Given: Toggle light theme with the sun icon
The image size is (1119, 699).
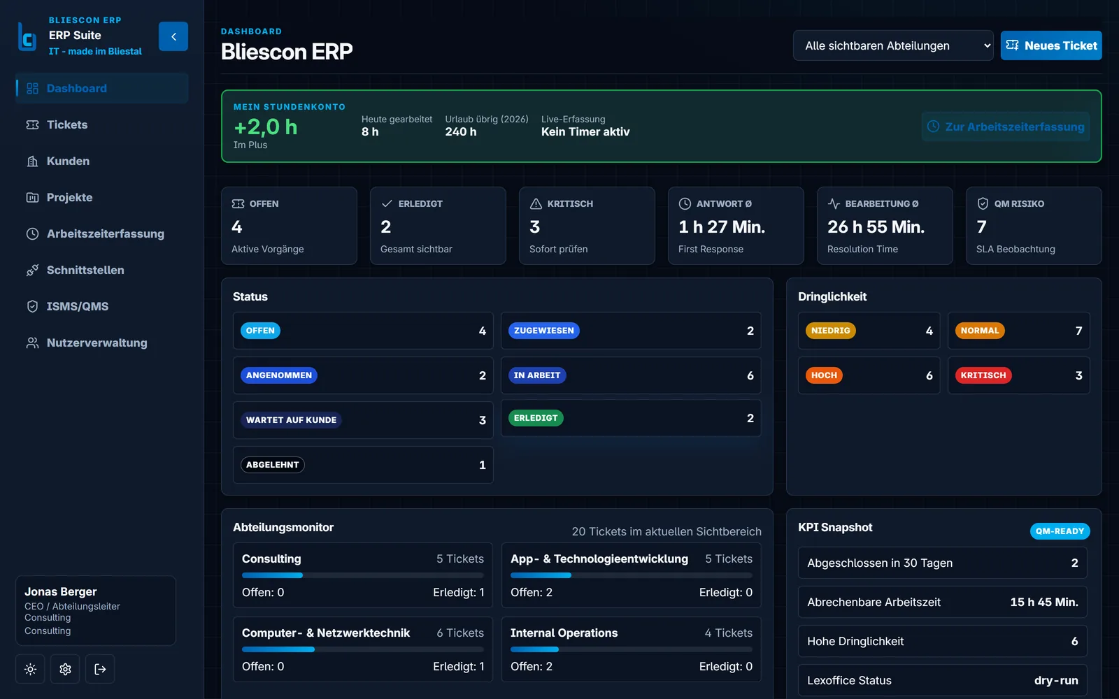Looking at the screenshot, I should click(30, 669).
